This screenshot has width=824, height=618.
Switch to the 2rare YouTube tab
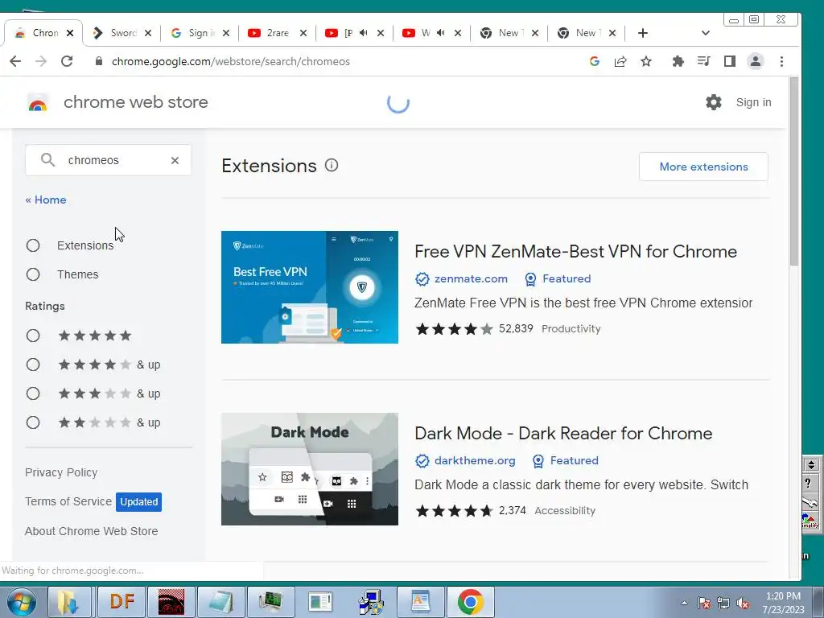(x=277, y=33)
